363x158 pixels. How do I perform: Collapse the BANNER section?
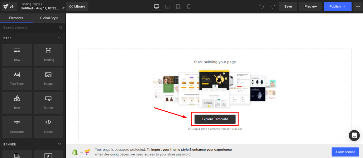coord(59,144)
